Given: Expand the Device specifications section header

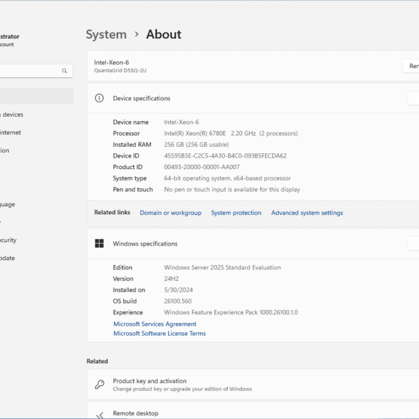Looking at the screenshot, I should pos(253,98).
